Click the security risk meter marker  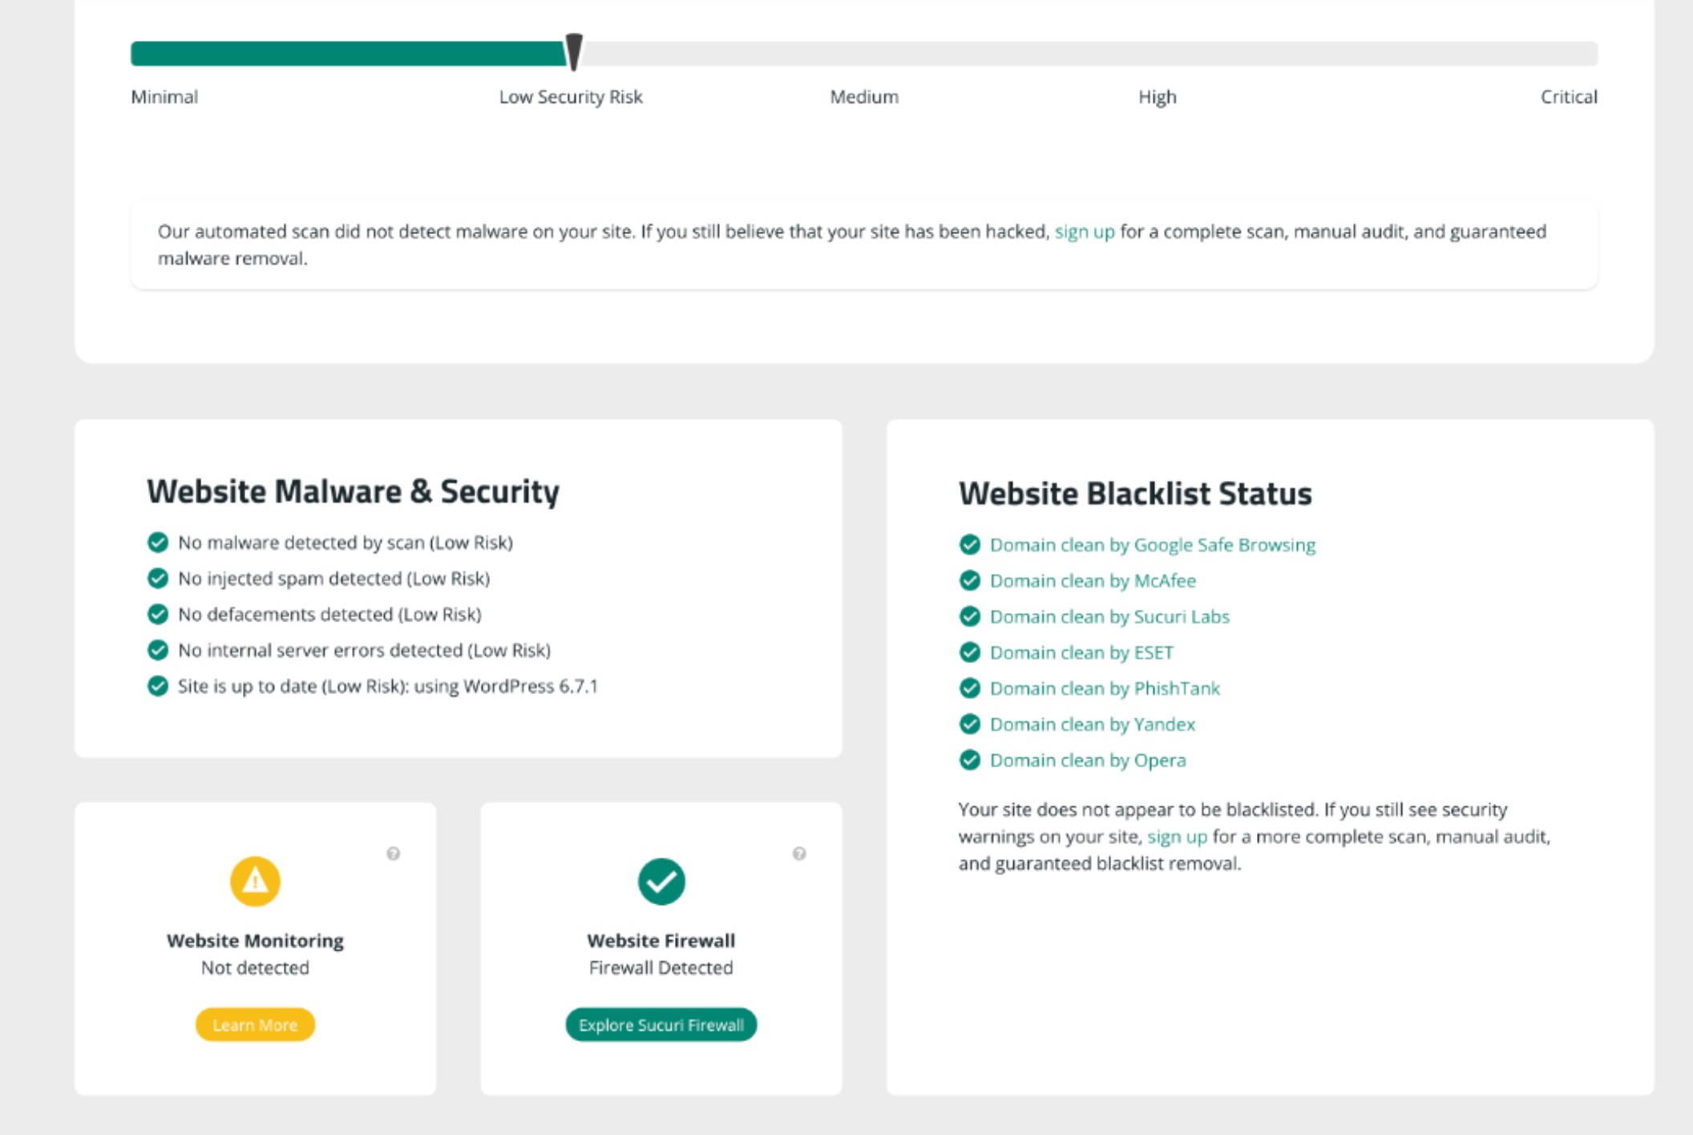click(574, 52)
